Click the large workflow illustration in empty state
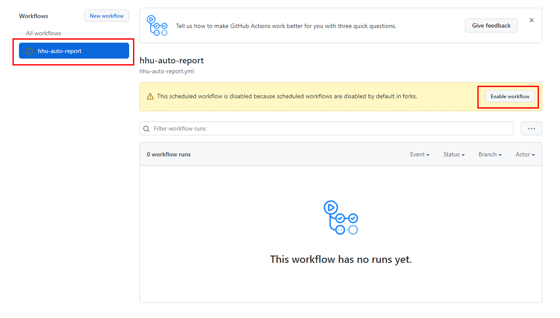The image size is (560, 318). coord(340,218)
